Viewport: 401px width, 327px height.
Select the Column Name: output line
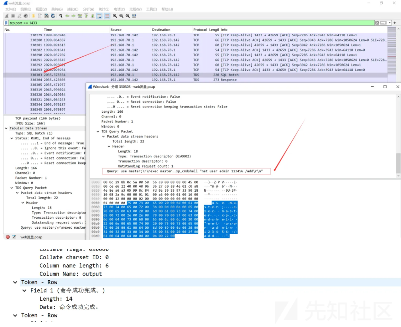click(x=71, y=274)
